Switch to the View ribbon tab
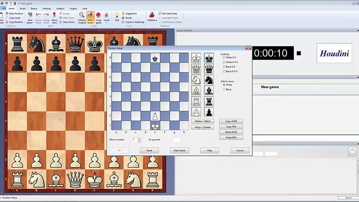The height and width of the screenshot is (202, 359). [x=85, y=8]
